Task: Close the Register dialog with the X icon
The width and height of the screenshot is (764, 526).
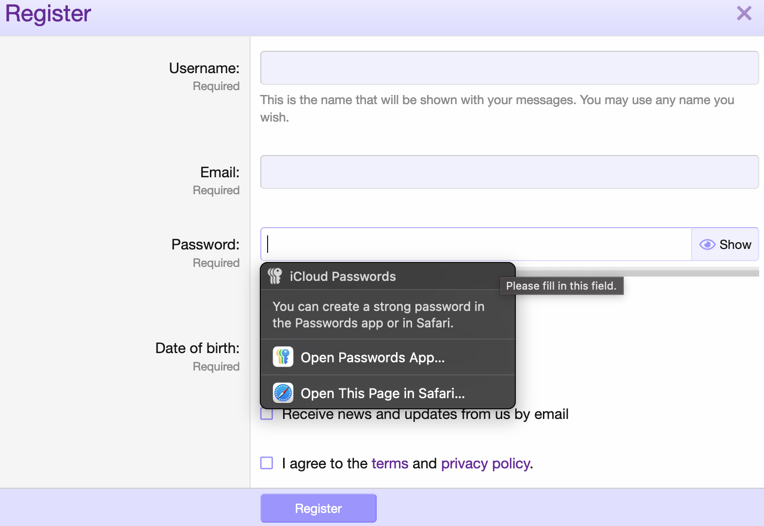Action: click(x=744, y=13)
